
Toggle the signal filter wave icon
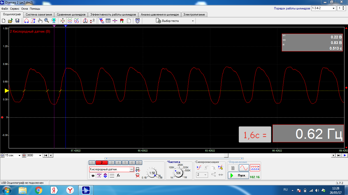coord(99,175)
